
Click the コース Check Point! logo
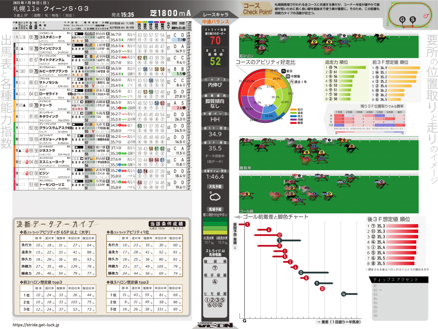click(x=258, y=9)
